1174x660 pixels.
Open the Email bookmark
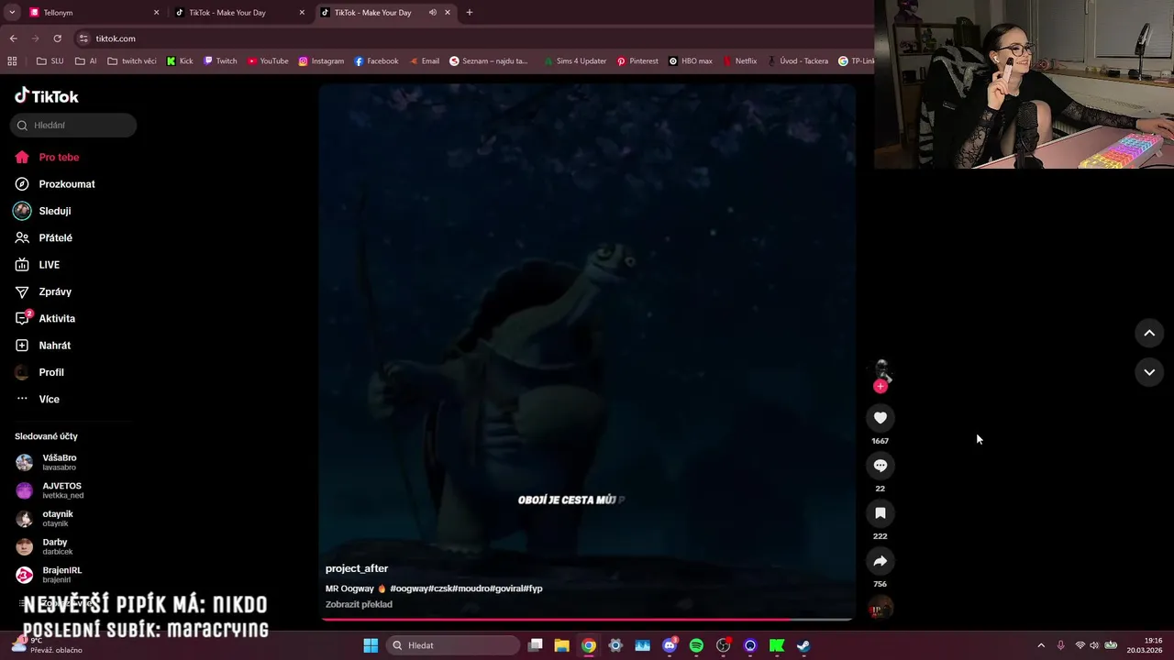(x=424, y=61)
